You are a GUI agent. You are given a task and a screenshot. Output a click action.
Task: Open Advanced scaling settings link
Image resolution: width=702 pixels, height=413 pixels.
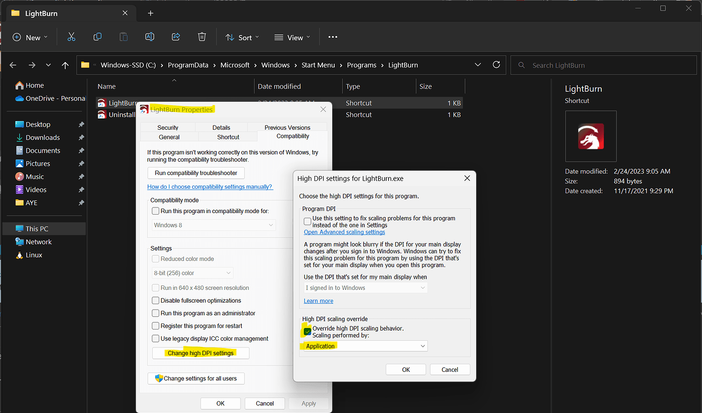point(344,232)
